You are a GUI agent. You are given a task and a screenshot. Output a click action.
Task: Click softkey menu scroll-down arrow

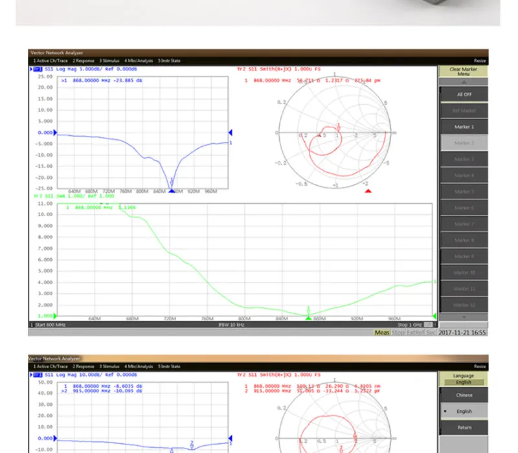pos(464,317)
